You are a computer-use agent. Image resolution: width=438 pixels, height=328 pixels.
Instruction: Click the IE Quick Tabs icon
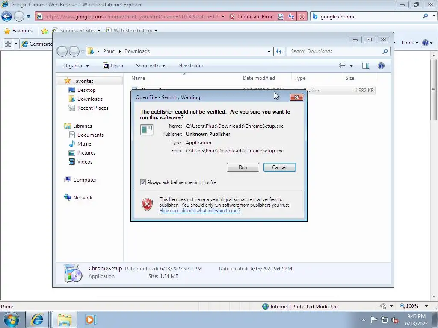tap(8, 44)
